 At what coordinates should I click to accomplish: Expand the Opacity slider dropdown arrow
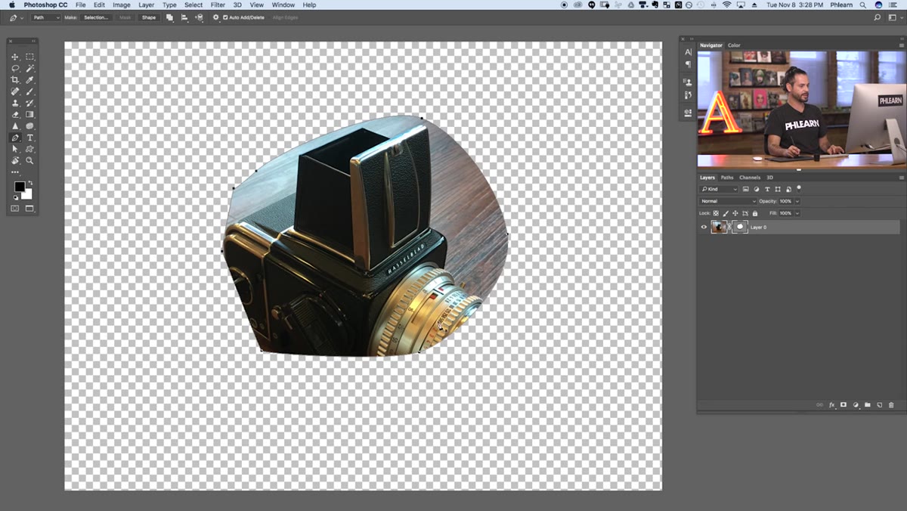[x=797, y=201]
